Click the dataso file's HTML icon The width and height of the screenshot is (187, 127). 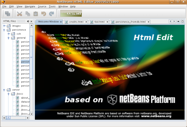click(x=17, y=102)
